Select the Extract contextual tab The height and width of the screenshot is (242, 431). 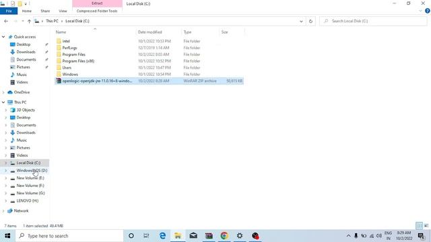point(97,3)
